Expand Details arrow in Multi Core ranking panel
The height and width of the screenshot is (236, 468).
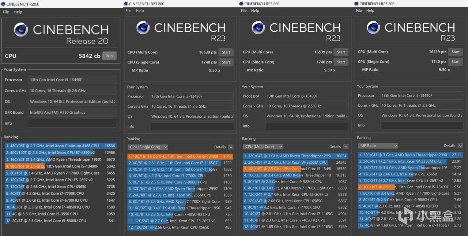tap(346, 147)
